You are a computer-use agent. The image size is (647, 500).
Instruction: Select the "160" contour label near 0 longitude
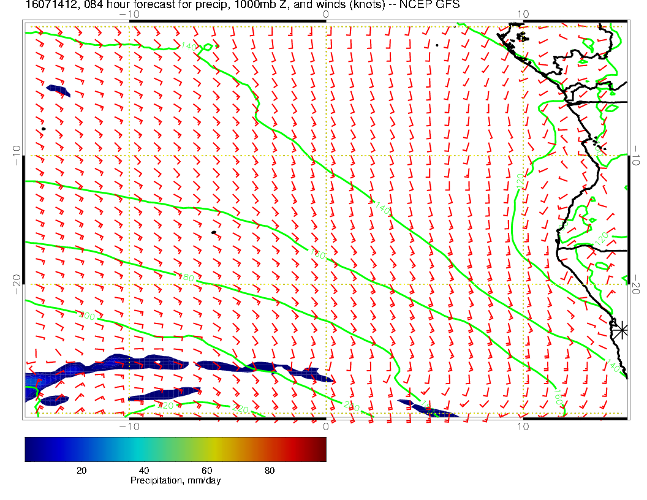[318, 254]
